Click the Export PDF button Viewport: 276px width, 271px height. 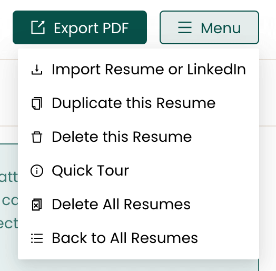click(x=80, y=27)
